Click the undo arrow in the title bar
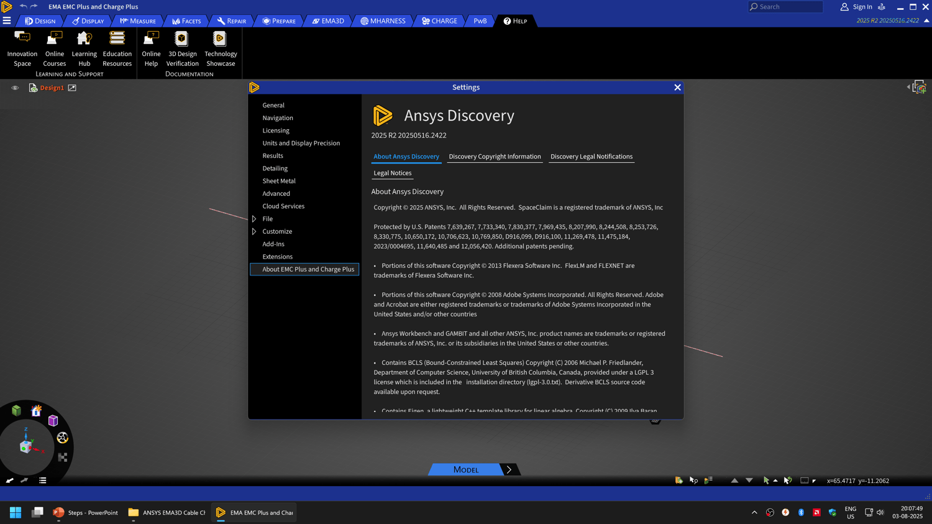This screenshot has height=524, width=932. 23,6
